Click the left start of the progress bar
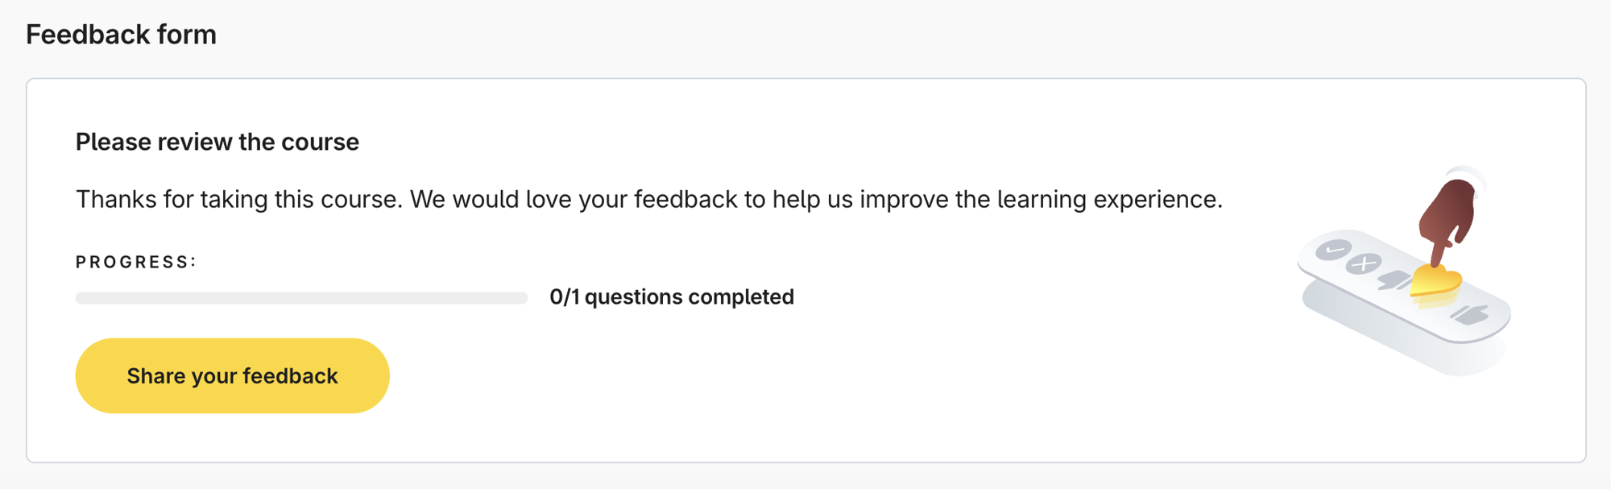Screen dimensions: 1611x489 click(82, 298)
